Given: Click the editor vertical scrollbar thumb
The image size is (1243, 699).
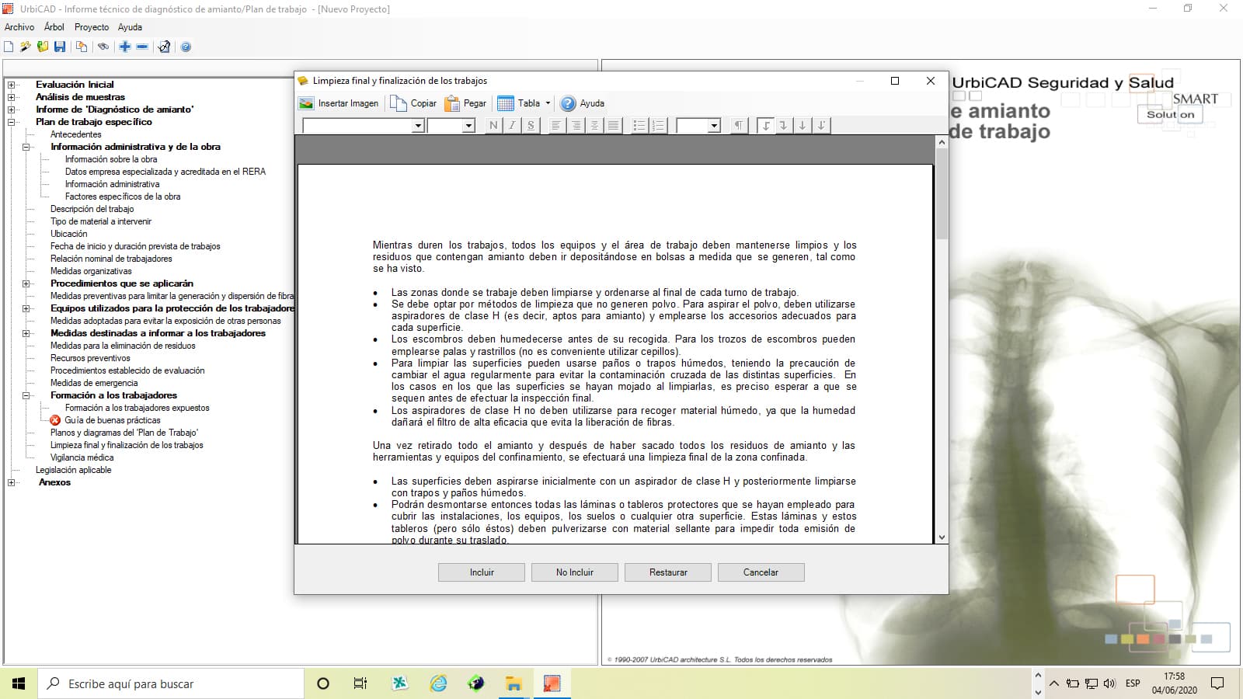Looking at the screenshot, I should (942, 193).
